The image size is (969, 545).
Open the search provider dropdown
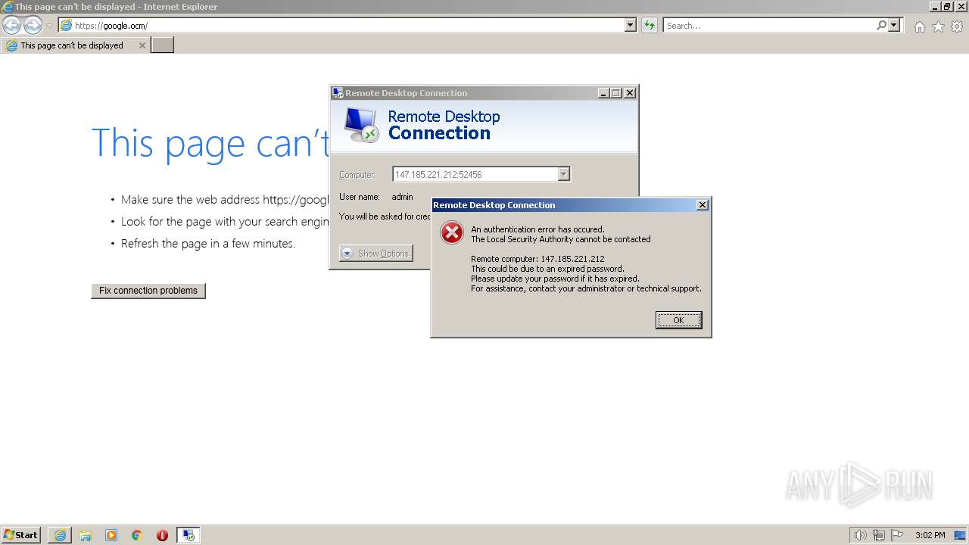tap(895, 25)
